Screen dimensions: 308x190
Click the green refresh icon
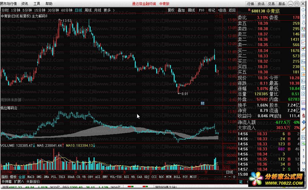point(303,144)
